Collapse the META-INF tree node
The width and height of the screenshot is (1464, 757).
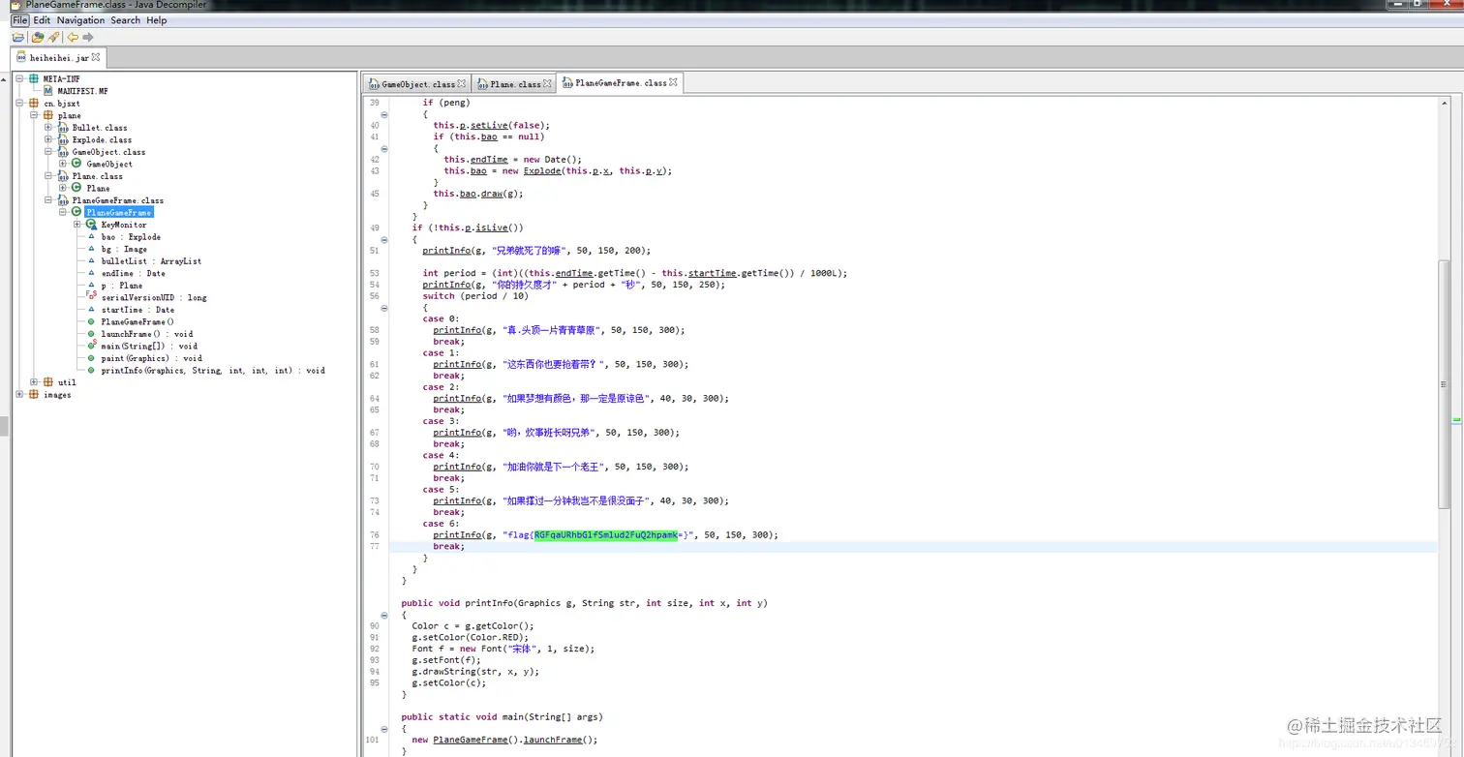pos(19,78)
